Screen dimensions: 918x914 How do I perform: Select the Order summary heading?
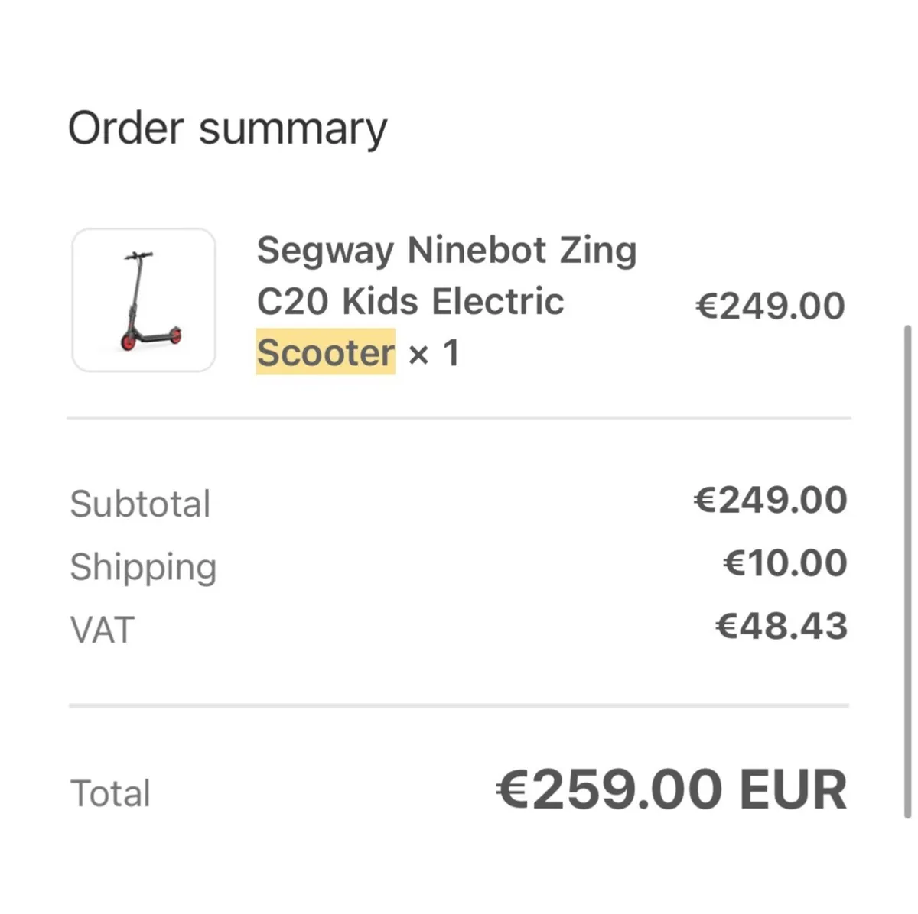228,128
